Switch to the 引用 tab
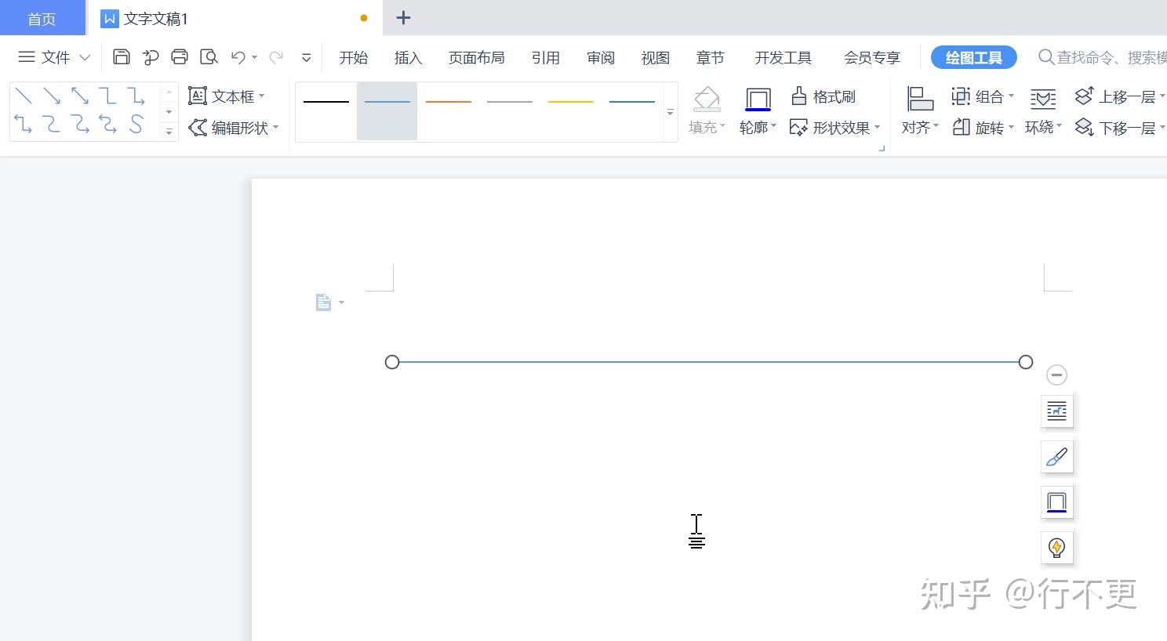Screen dimensions: 1167x641 point(545,57)
